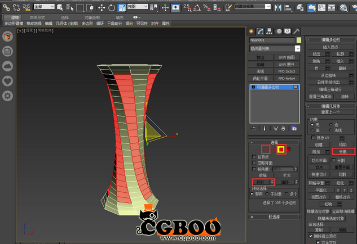Click the Pin Stack icon
This screenshot has height=244, width=357.
click(x=254, y=129)
